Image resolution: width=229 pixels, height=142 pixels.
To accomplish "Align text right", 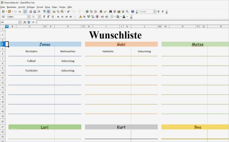I will click(x=66, y=17).
